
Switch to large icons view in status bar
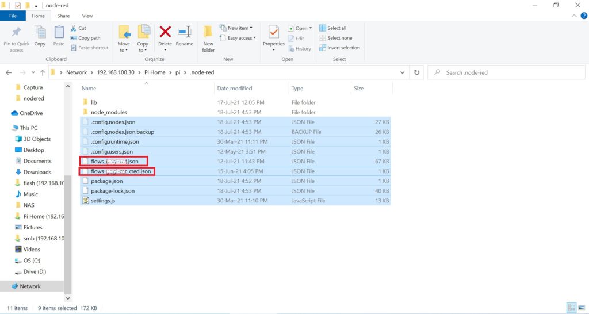tap(582, 308)
